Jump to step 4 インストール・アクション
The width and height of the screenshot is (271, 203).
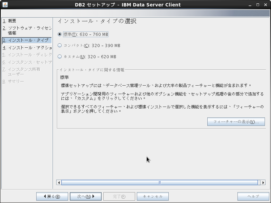[x=27, y=48]
